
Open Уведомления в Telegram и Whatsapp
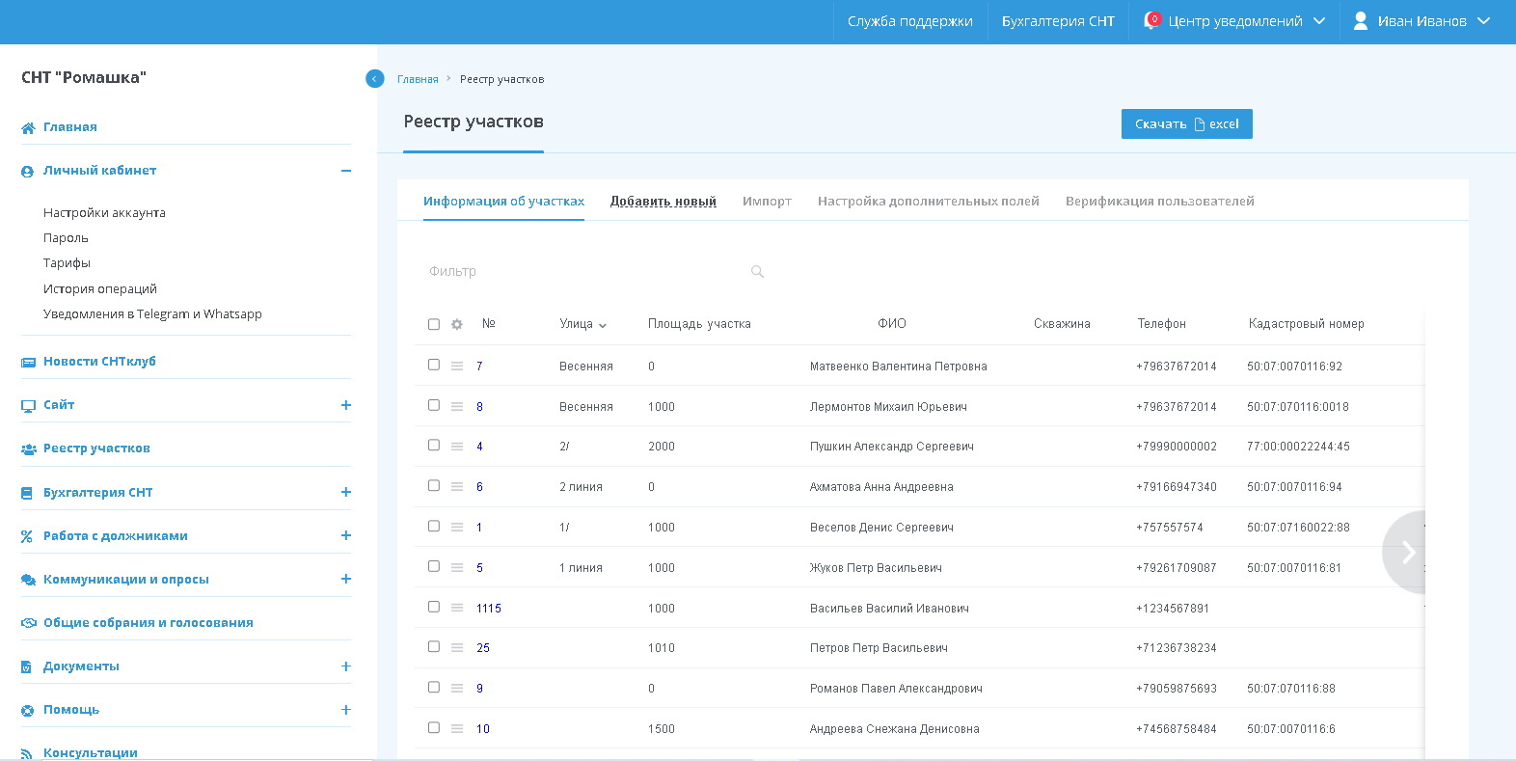[152, 314]
